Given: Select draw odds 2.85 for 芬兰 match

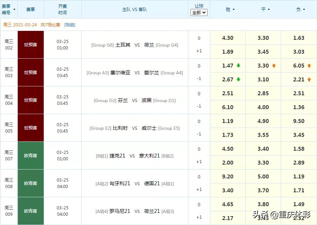Looking at the screenshot, I should 263,93.
